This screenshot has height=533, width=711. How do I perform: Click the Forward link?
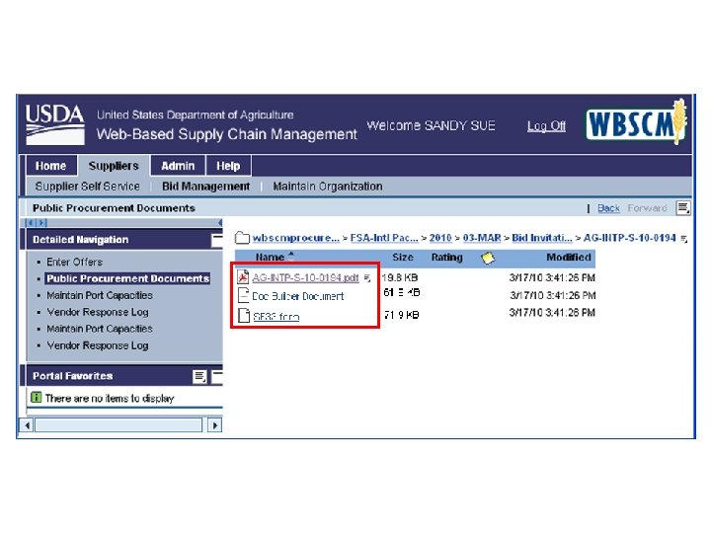(x=647, y=208)
